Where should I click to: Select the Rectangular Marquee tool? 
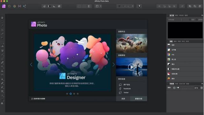point(2,42)
